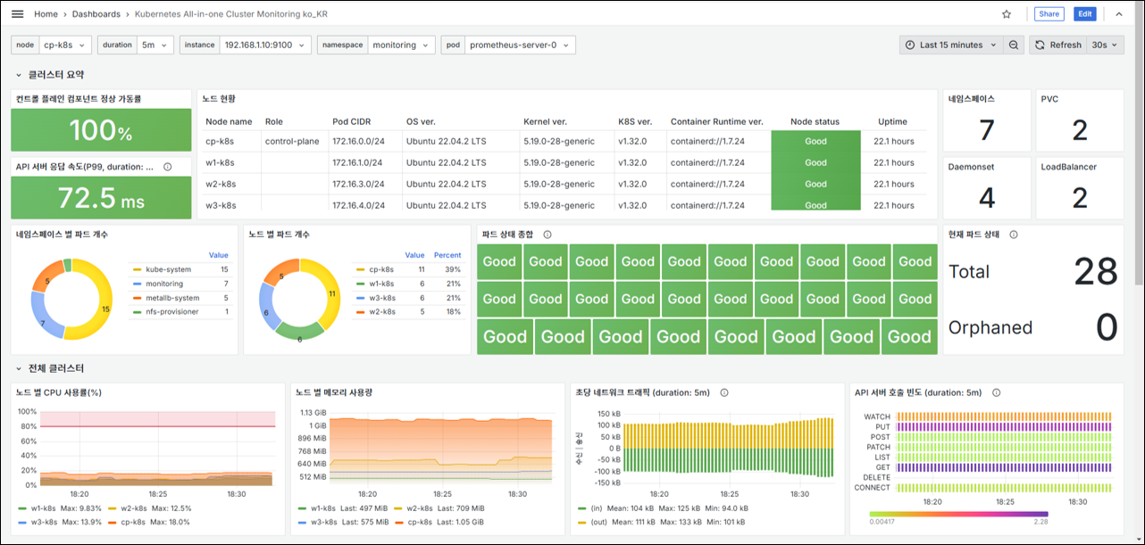Open the node variable dropdown cp-k8s
The image size is (1145, 545).
click(x=65, y=45)
